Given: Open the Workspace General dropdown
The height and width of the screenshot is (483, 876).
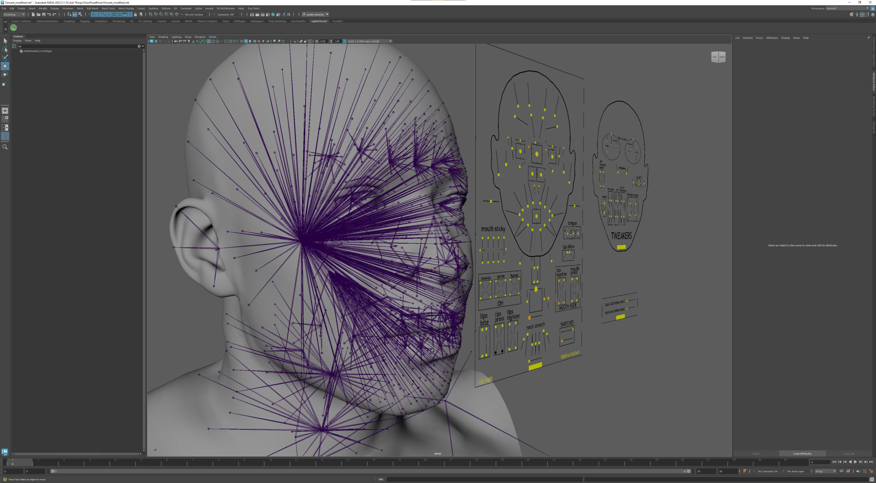Looking at the screenshot, I should point(847,8).
